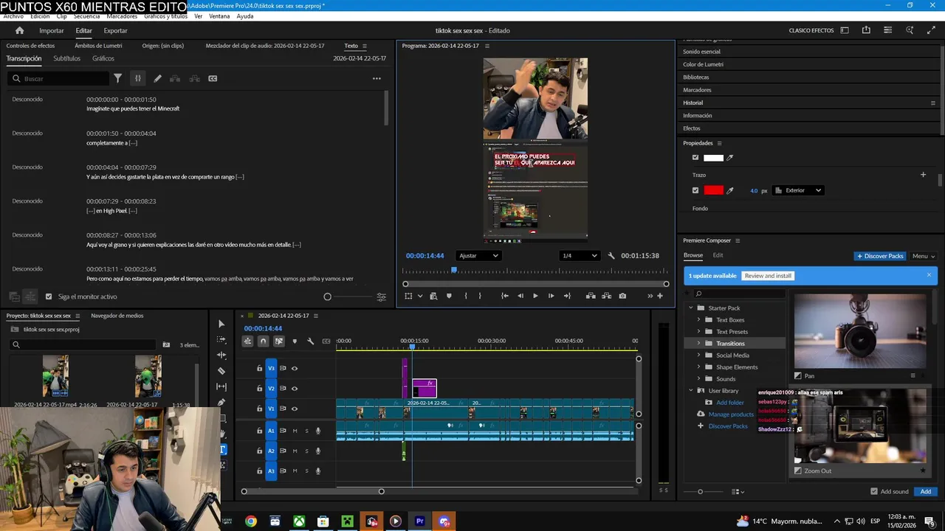Add a marker in the timeline
The height and width of the screenshot is (531, 945).
[295, 341]
